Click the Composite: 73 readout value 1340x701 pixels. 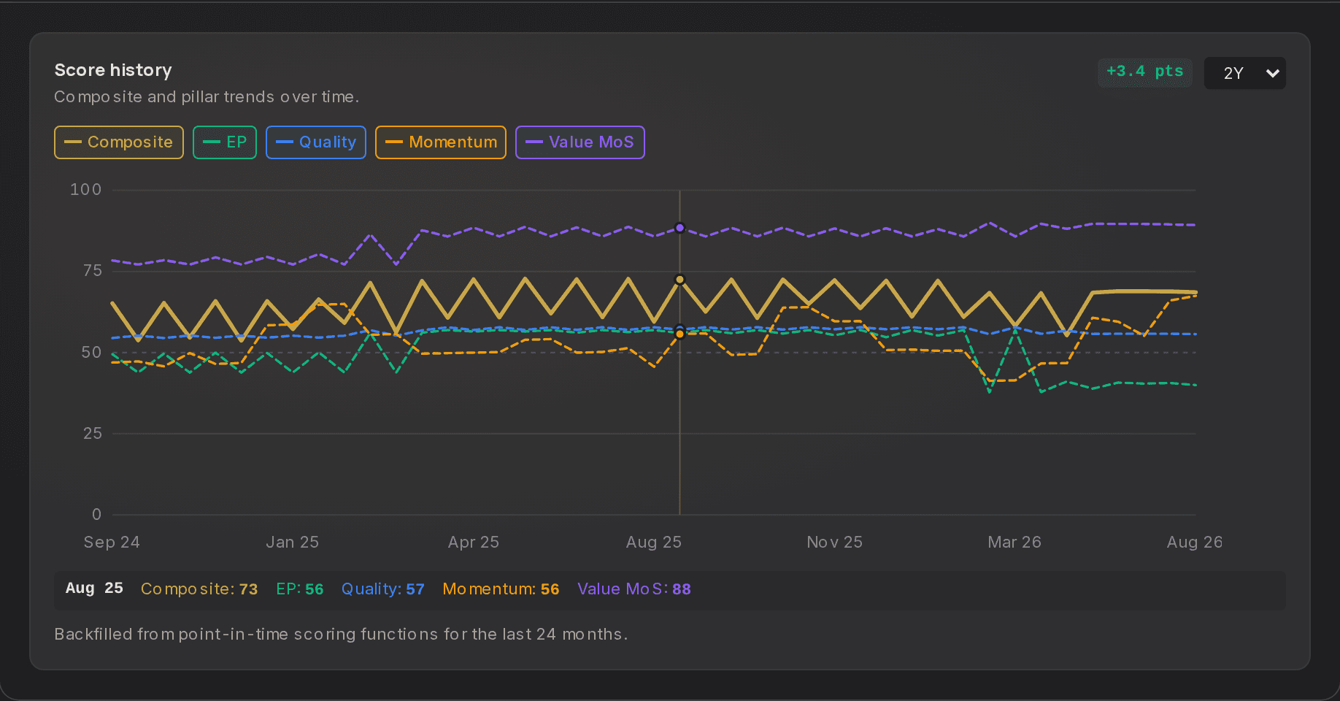click(x=199, y=589)
